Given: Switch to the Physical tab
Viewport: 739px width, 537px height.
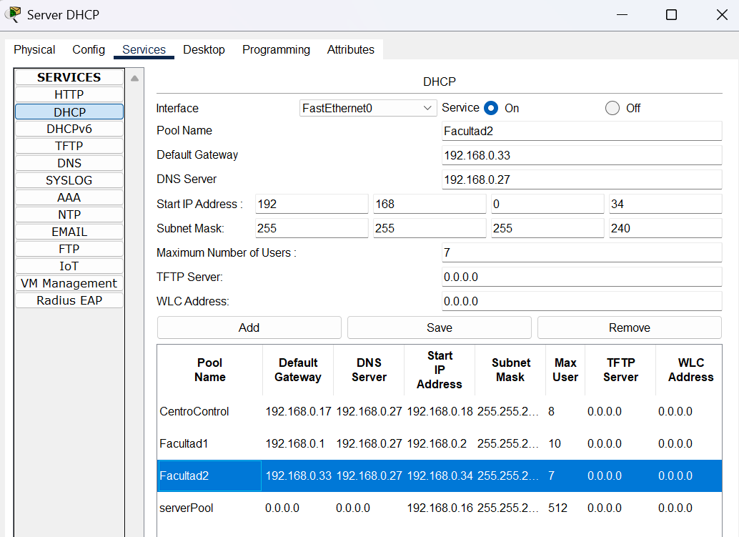Looking at the screenshot, I should [34, 49].
